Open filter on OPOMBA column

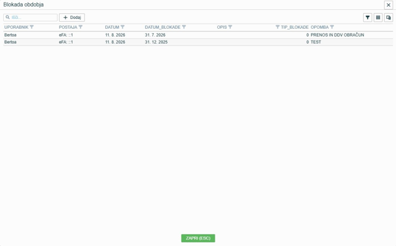[332, 27]
